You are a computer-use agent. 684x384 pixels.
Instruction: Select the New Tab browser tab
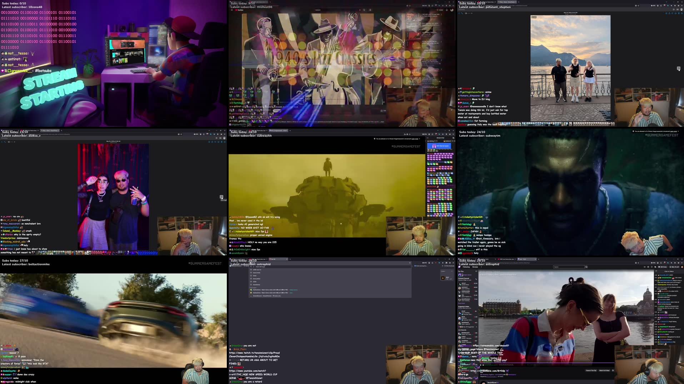(278, 259)
